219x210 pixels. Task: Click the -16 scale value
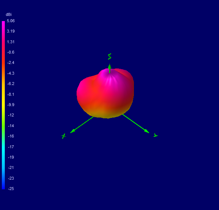11,136
